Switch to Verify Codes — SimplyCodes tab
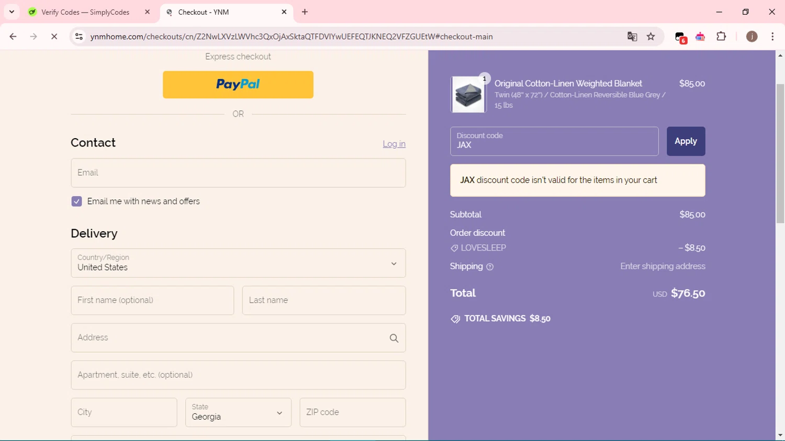785x441 pixels. click(85, 12)
